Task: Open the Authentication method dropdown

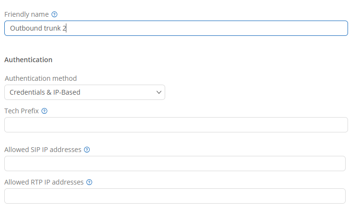Action: pyautogui.click(x=84, y=92)
